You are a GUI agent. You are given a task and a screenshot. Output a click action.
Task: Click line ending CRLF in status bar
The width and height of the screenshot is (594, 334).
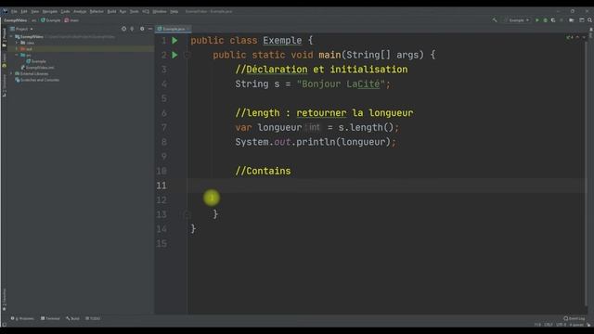(x=549, y=325)
